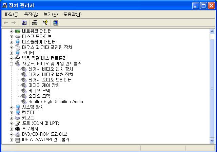Click speaker icon beside 오디오 코덱
The height and width of the screenshot is (152, 217).
click(24, 96)
